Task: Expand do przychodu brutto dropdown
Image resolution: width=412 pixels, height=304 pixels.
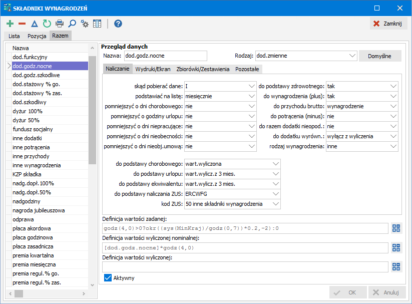Action: click(393, 106)
